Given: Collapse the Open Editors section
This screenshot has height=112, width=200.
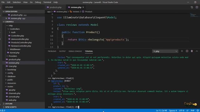Looking at the screenshot, I should coord(11,12).
